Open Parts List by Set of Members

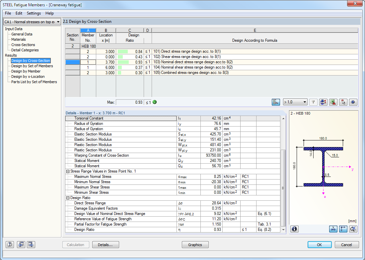pos(34,82)
